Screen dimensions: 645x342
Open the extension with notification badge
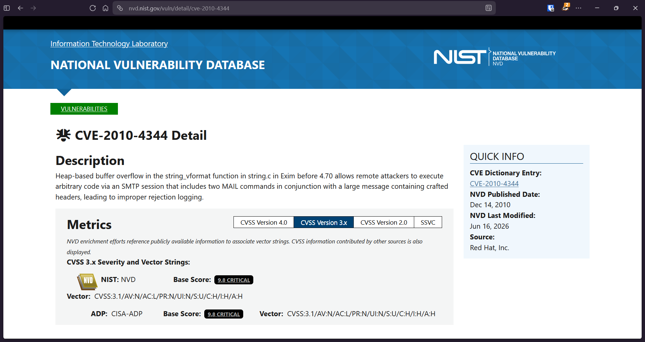[x=565, y=7]
